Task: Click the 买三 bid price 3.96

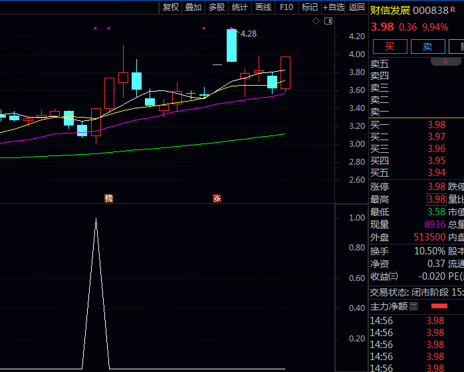Action: coord(437,148)
